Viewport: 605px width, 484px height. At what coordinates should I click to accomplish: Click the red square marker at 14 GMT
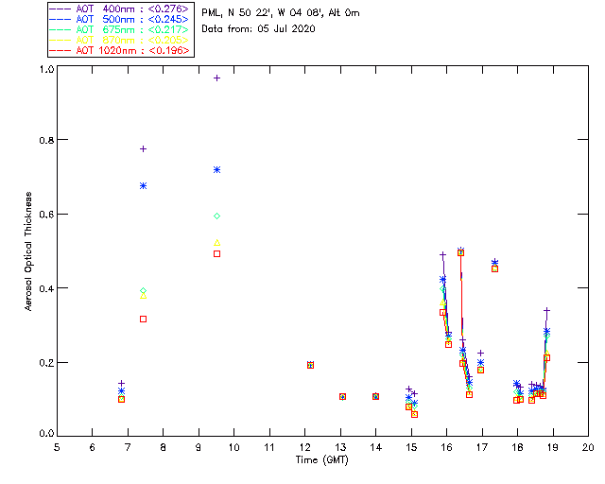(376, 396)
